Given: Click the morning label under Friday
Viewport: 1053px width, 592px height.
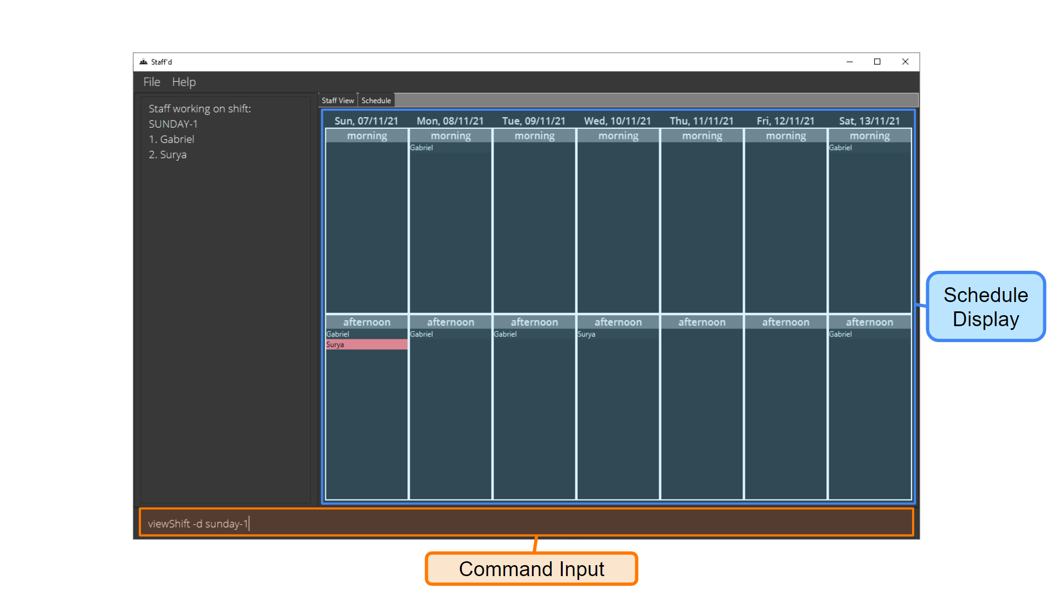Looking at the screenshot, I should tap(786, 135).
